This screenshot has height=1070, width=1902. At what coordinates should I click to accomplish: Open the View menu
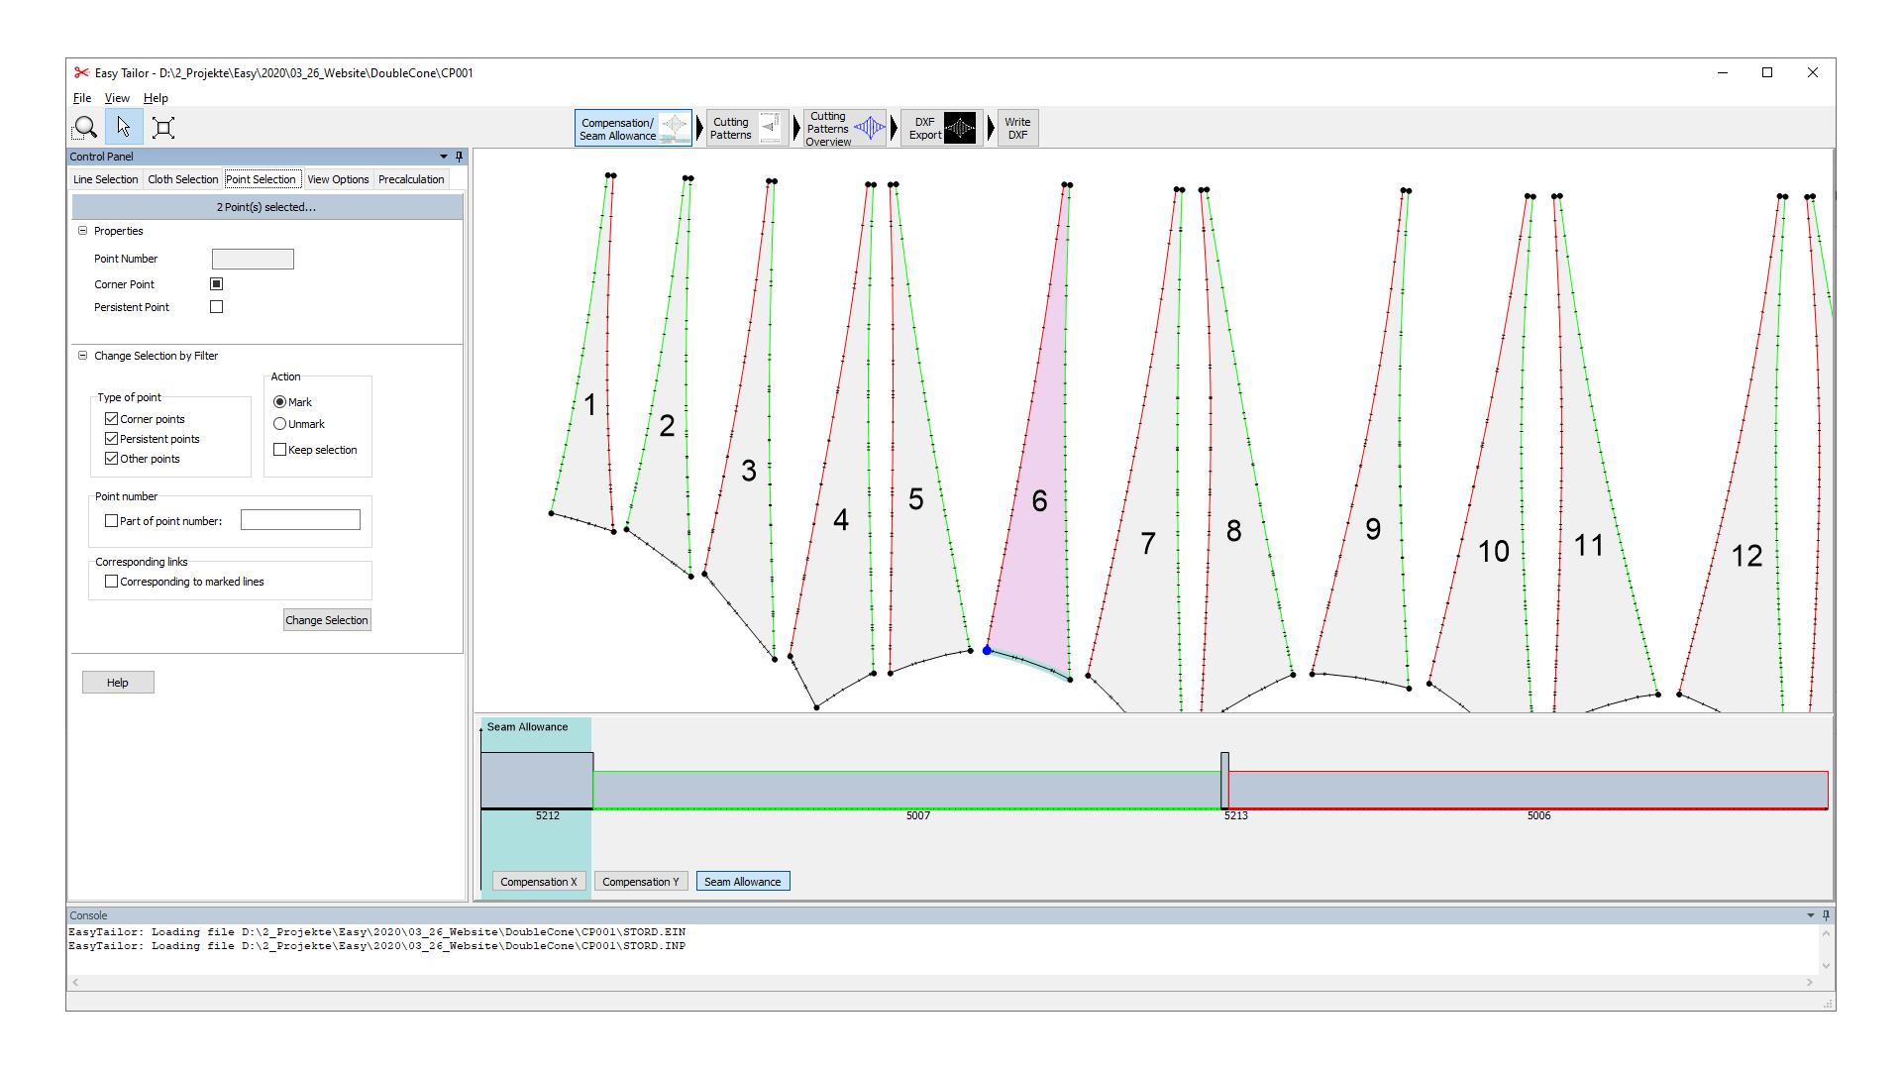117,98
